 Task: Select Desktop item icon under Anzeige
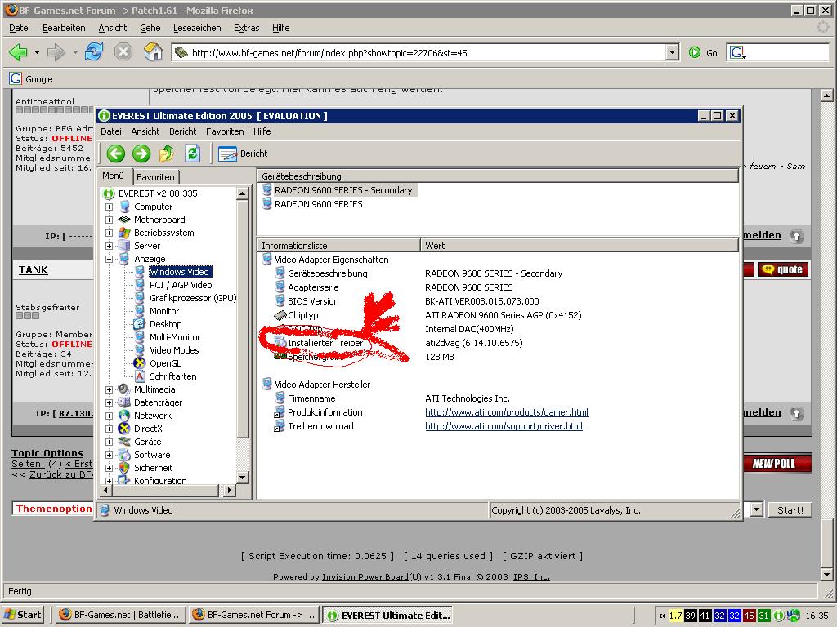click(x=139, y=324)
